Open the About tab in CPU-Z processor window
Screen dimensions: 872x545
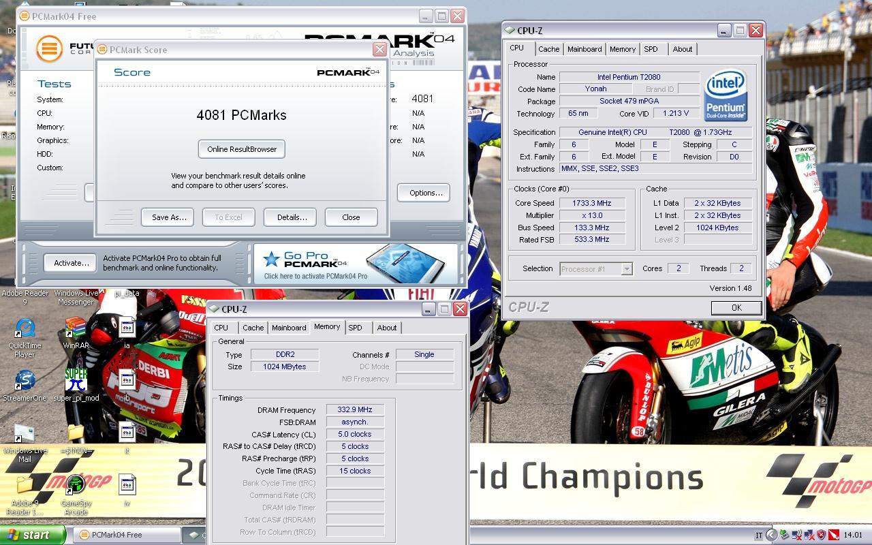click(x=683, y=49)
